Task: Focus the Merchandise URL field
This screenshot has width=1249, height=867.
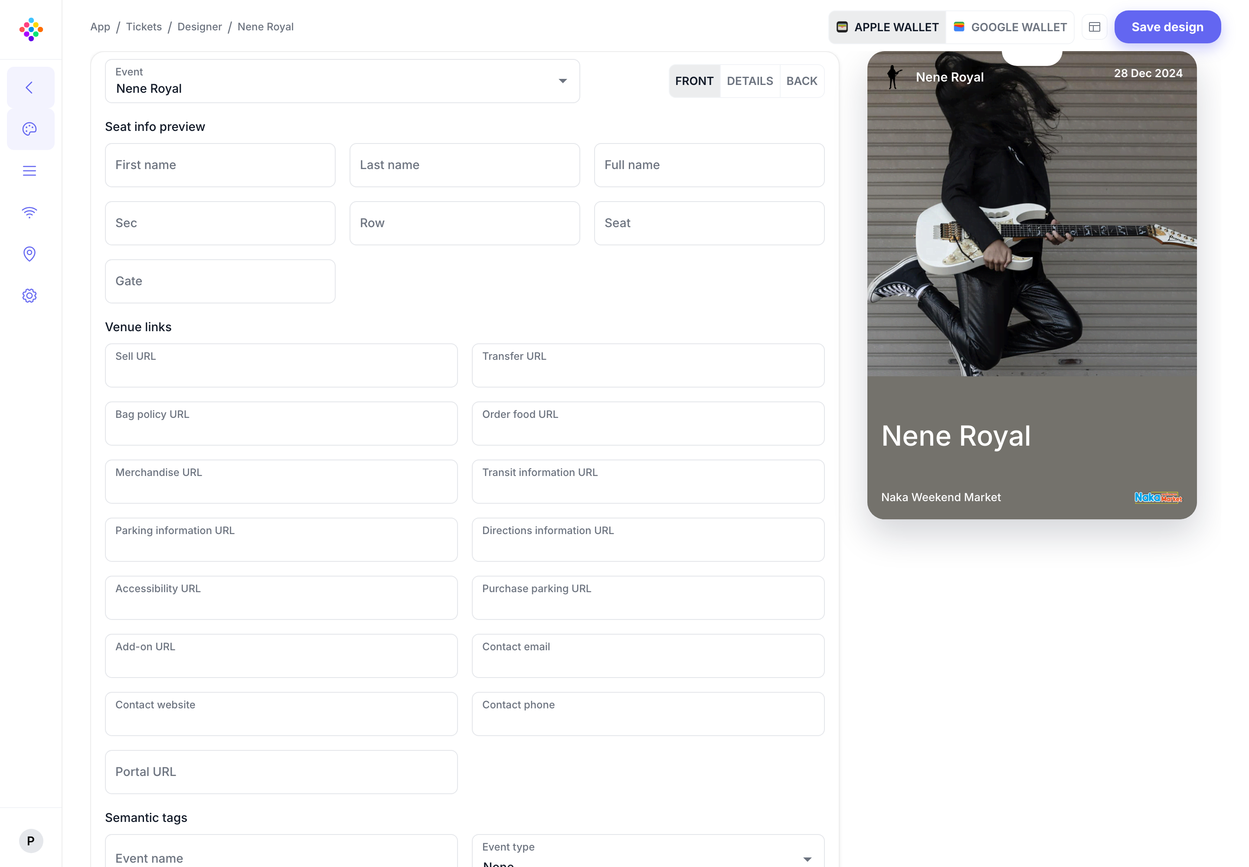Action: click(x=281, y=482)
